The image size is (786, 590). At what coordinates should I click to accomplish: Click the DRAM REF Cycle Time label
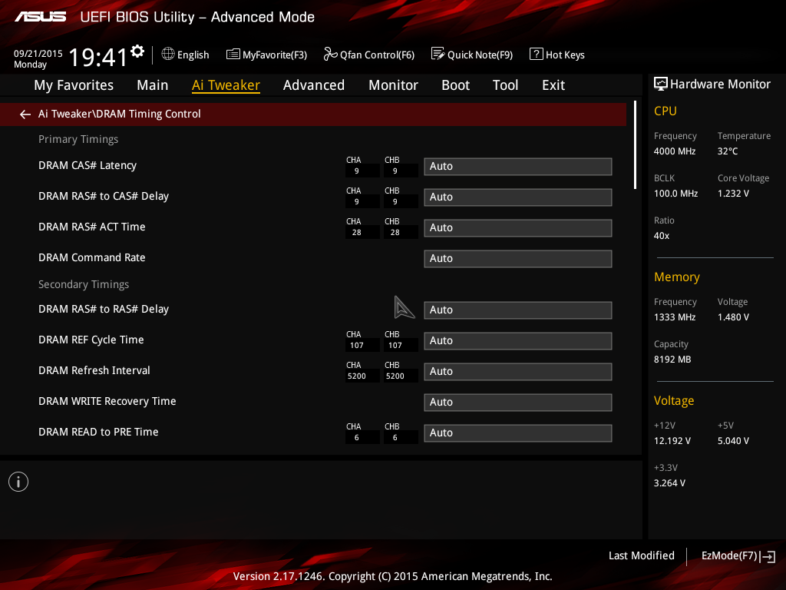click(91, 340)
